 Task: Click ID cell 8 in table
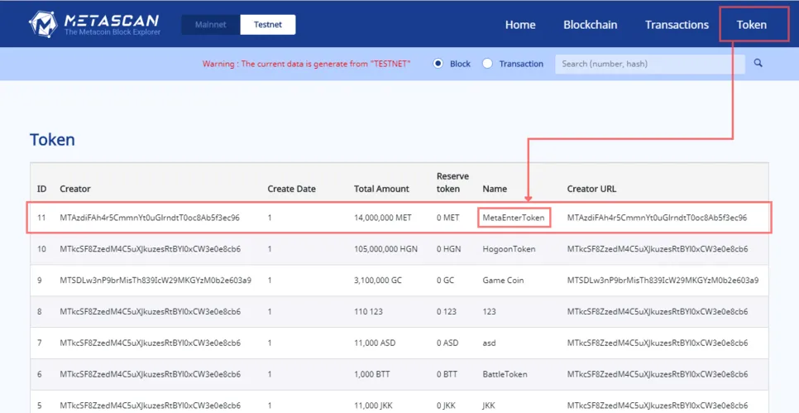click(x=40, y=311)
